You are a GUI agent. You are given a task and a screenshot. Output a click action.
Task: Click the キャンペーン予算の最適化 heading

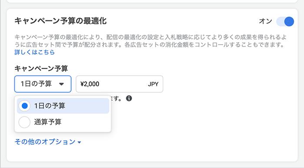pos(60,21)
